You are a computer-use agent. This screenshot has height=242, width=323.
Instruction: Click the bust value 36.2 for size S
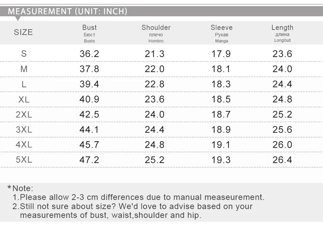[x=89, y=54]
